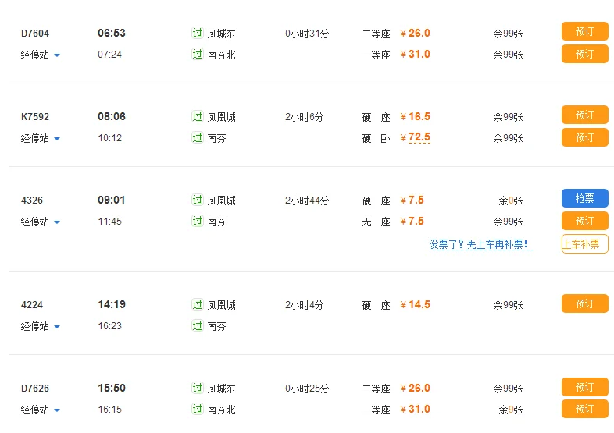Expand 经停站 stops for train K7592
The image size is (614, 433).
point(41,138)
